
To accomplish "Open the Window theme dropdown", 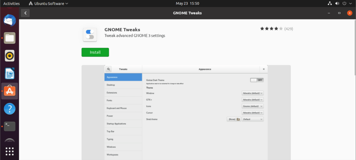I will tap(253, 93).
